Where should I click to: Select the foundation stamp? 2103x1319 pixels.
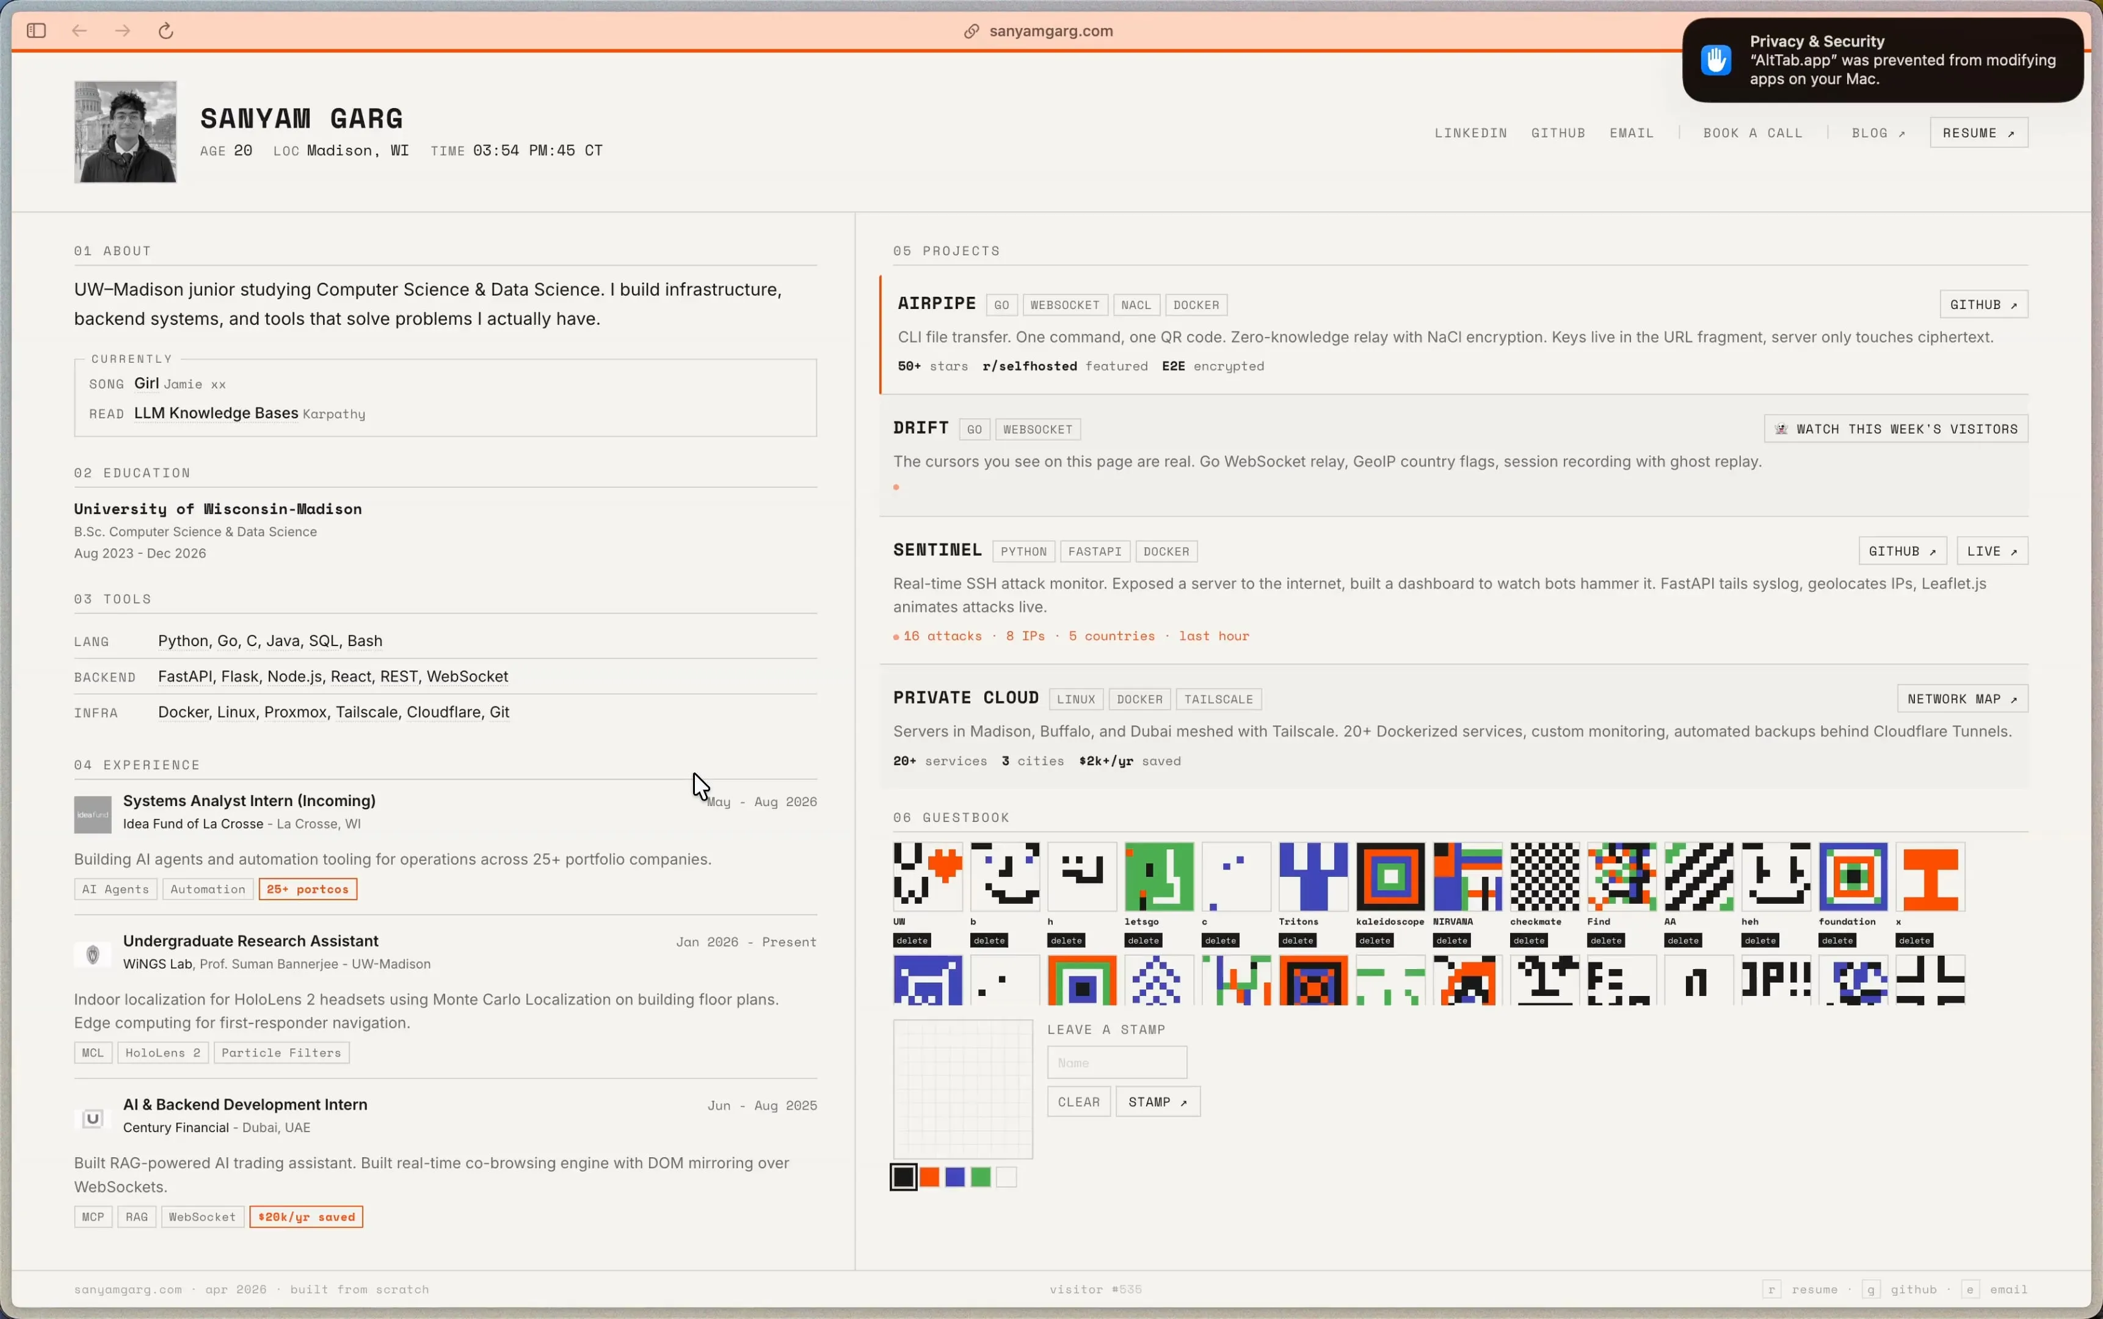pos(1853,876)
